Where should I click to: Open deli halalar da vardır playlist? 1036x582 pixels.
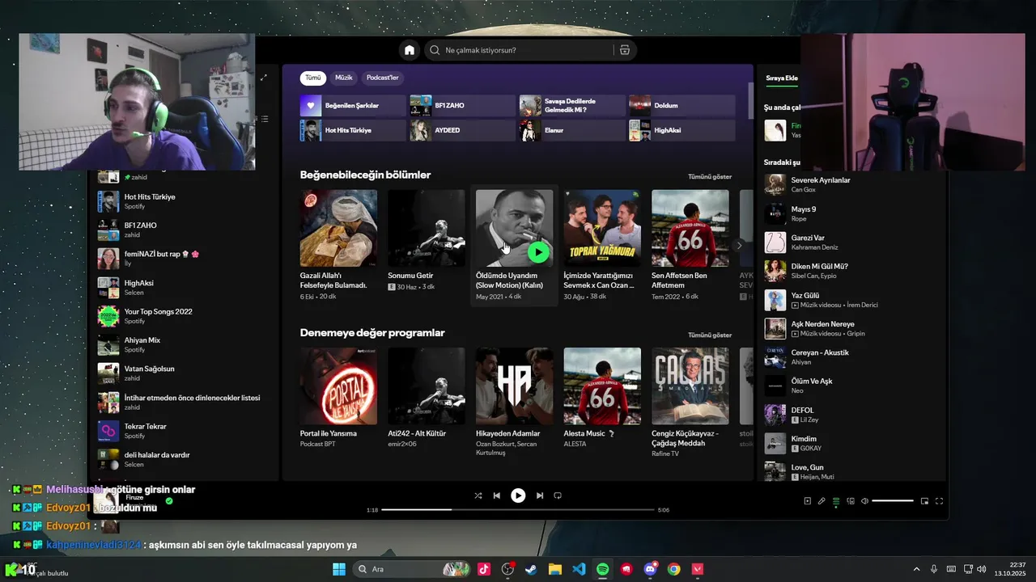[x=185, y=459]
